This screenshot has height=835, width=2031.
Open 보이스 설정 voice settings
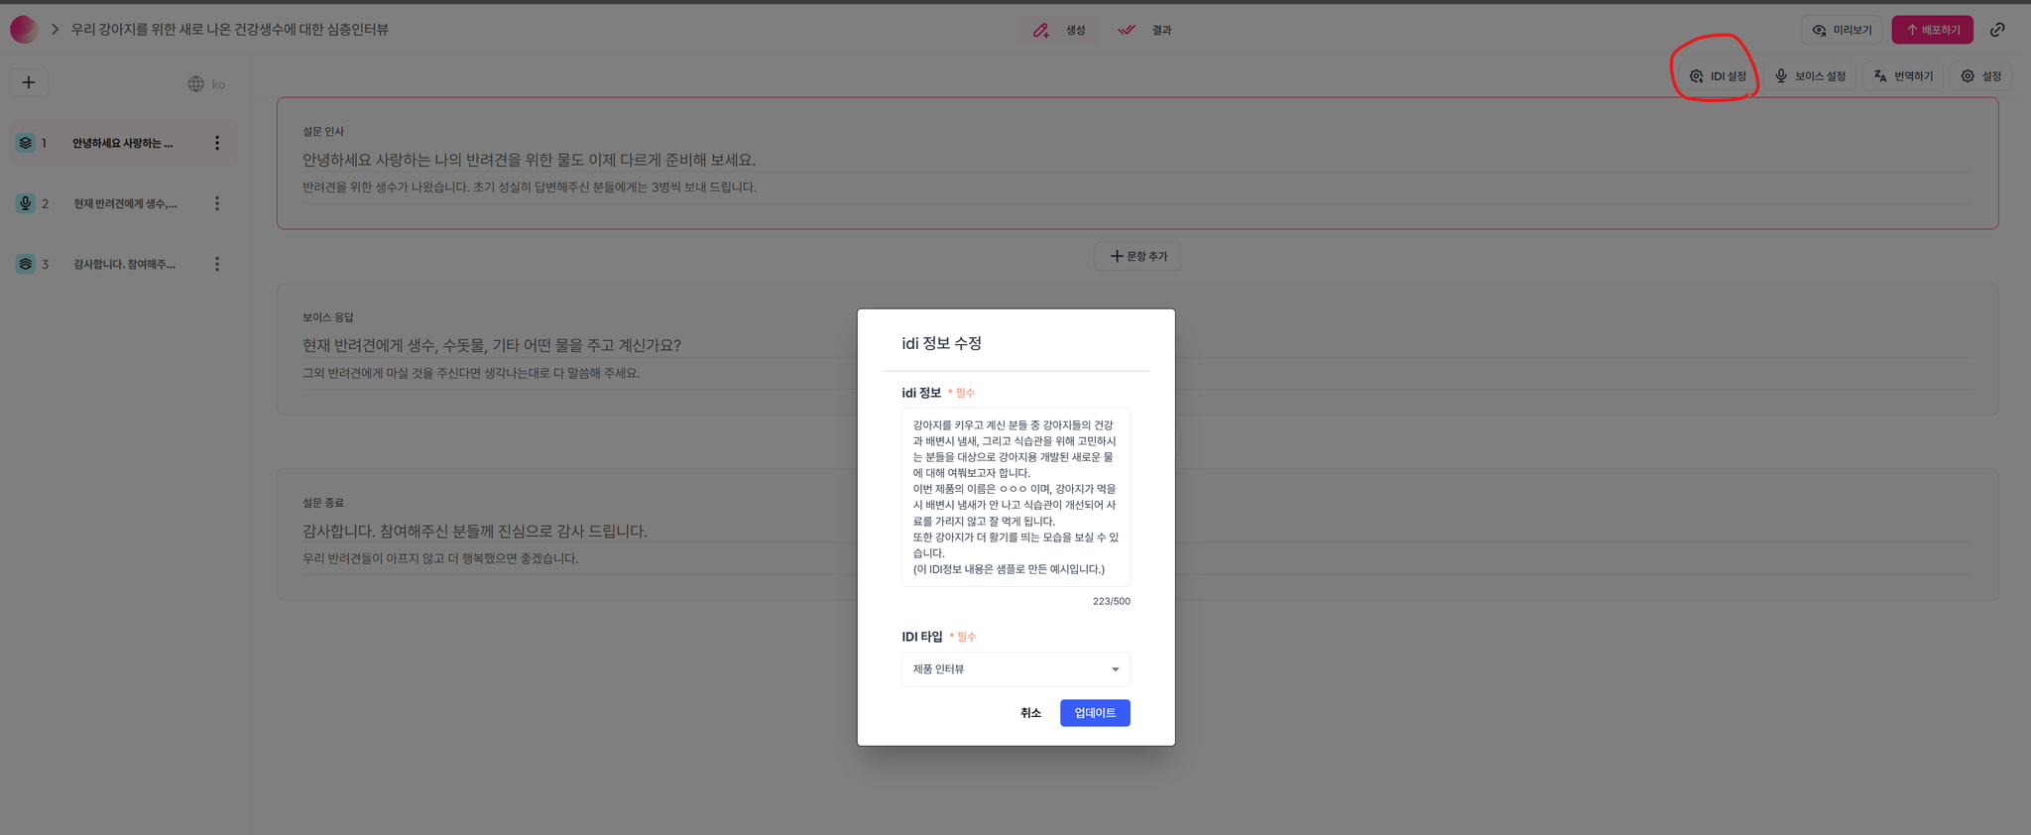click(x=1810, y=76)
